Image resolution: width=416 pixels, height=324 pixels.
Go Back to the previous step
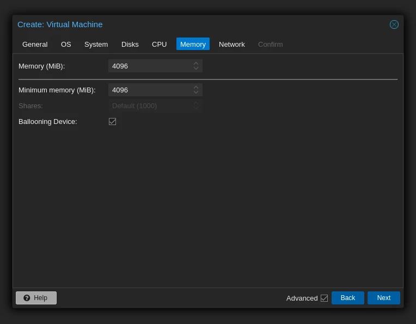(347, 298)
